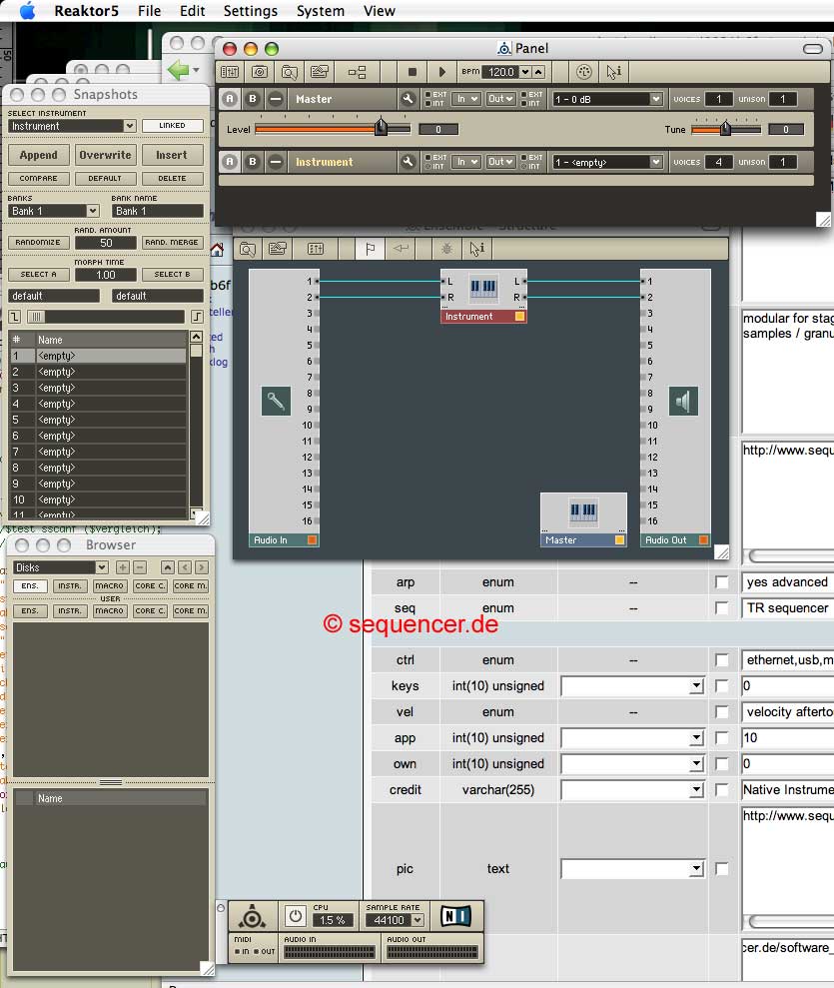Click the NI logo icon
This screenshot has width=834, height=988.
[455, 915]
